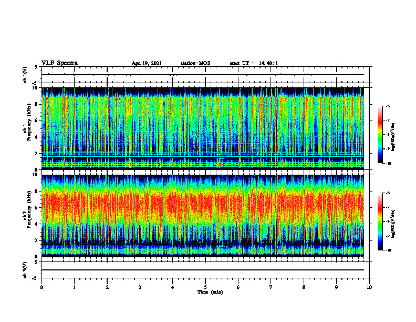This screenshot has height=322, width=416.
Task: Click time axis tick label "7"
Action: [x=271, y=287]
